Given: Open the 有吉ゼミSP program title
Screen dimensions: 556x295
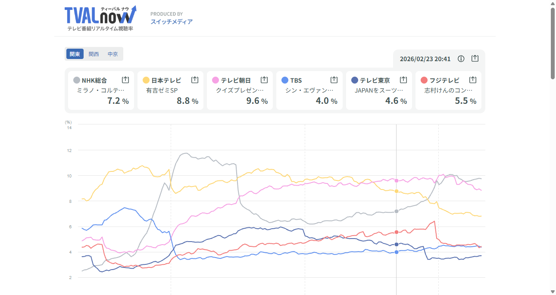Looking at the screenshot, I should (162, 90).
